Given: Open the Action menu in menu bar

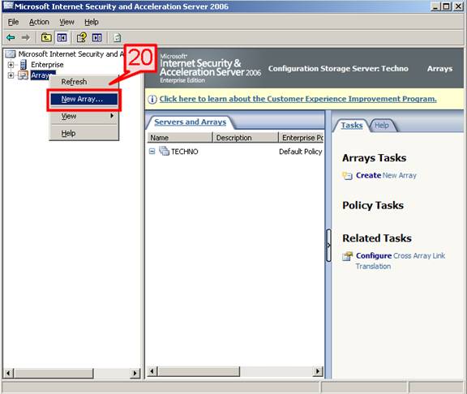Looking at the screenshot, I should pyautogui.click(x=39, y=22).
